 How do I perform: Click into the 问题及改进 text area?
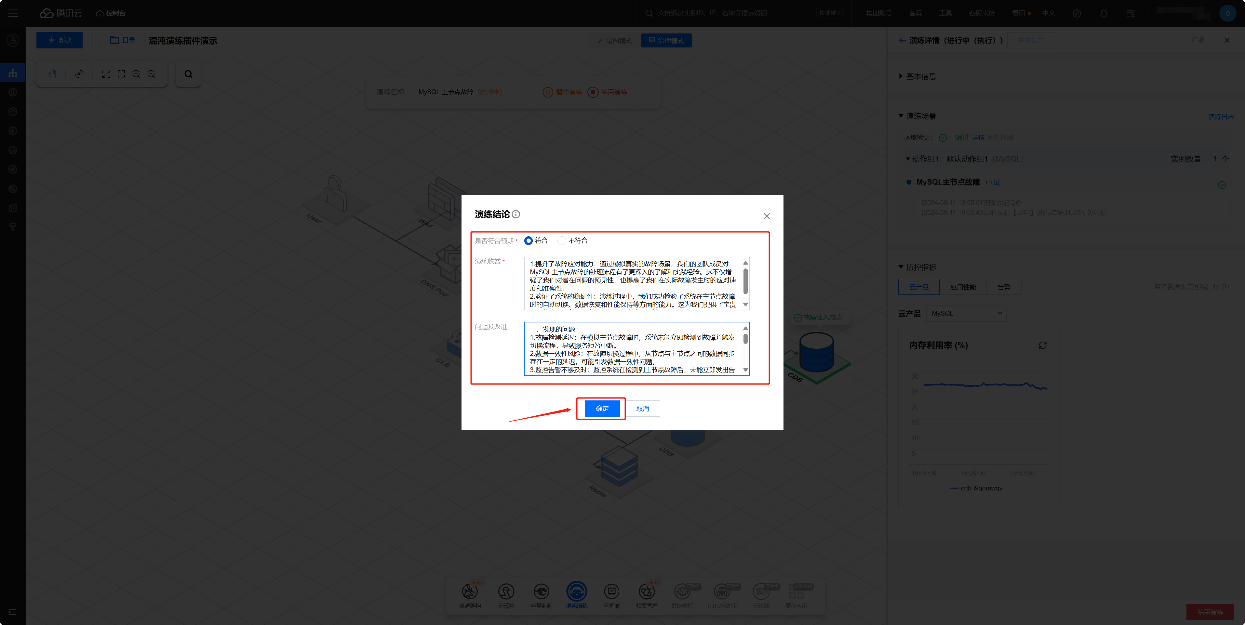click(636, 349)
